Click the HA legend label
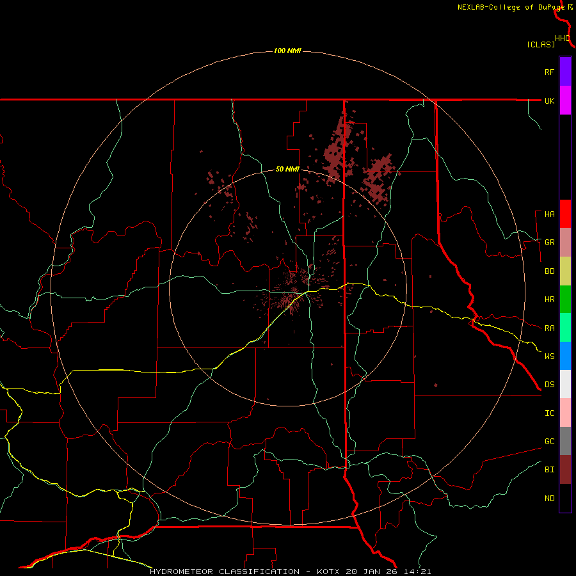Viewport: 576px width, 576px height. 550,214
